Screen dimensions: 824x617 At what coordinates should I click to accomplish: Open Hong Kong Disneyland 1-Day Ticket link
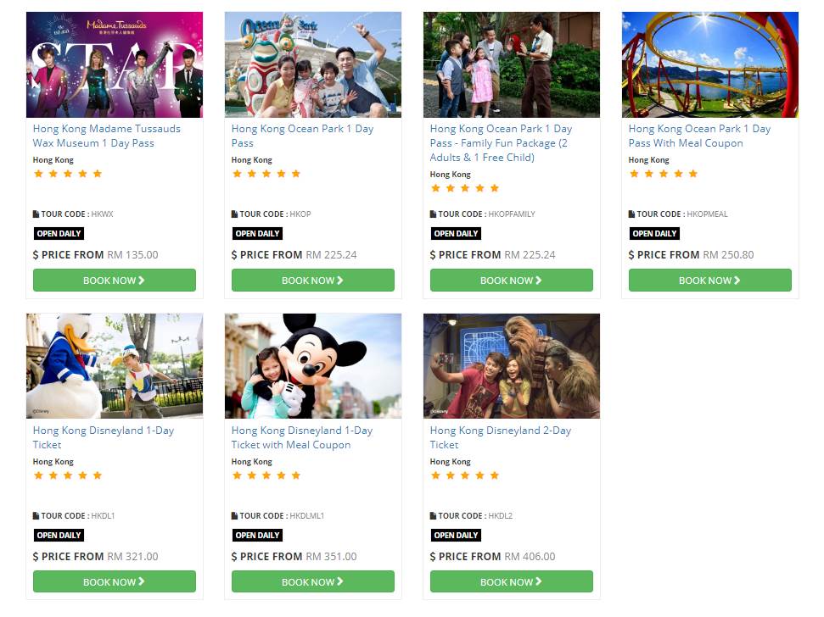coord(104,437)
